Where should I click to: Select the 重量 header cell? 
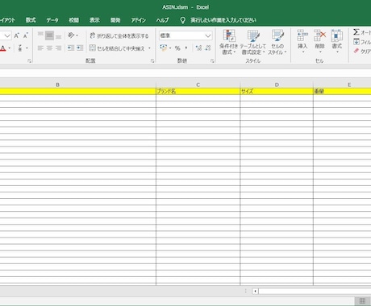pyautogui.click(x=342, y=92)
